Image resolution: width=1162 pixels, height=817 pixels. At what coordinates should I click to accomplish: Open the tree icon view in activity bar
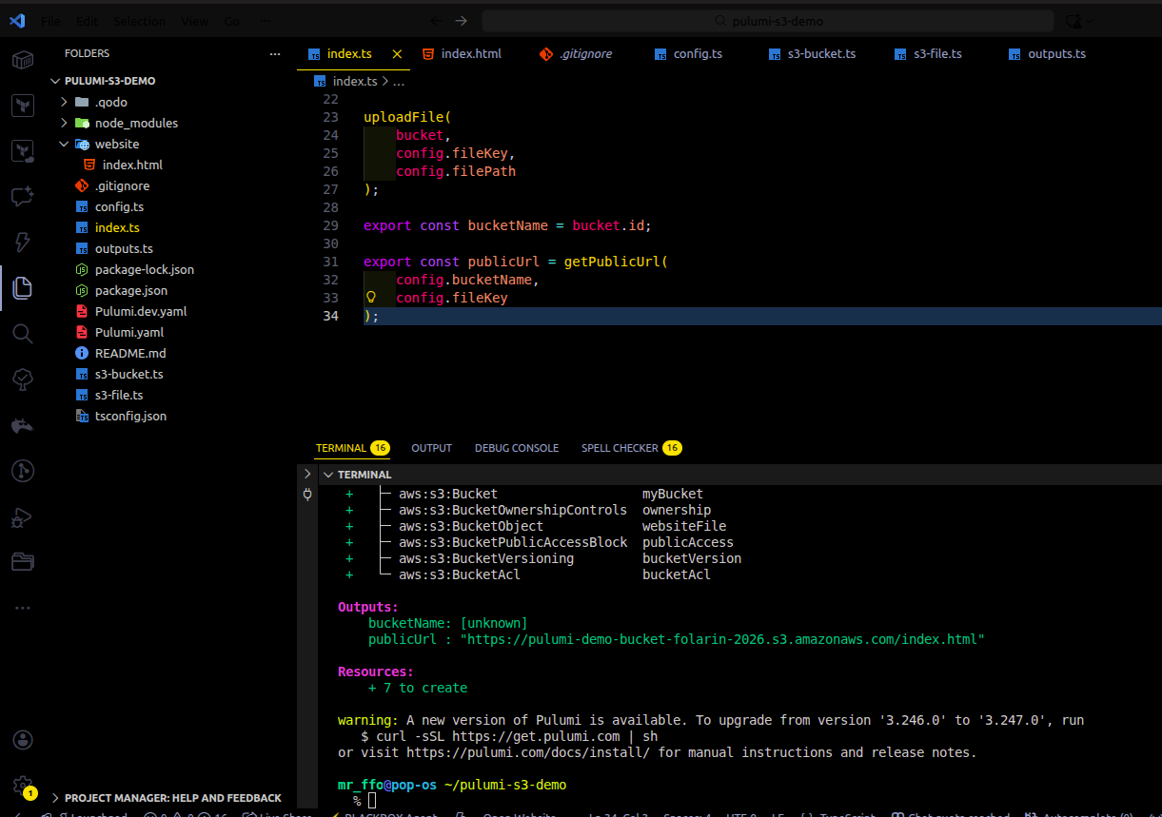[23, 379]
